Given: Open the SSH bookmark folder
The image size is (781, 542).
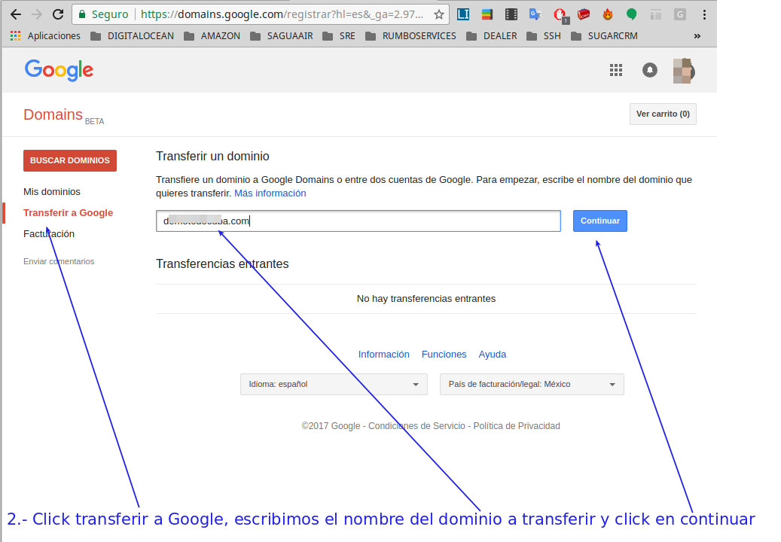Looking at the screenshot, I should coord(544,36).
